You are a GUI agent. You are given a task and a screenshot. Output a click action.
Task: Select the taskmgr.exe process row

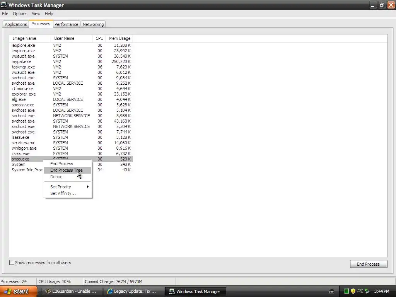point(72,67)
